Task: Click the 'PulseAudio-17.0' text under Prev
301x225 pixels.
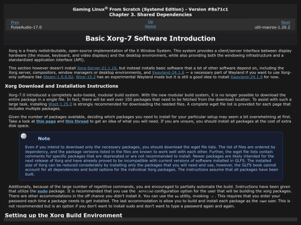Action: pyautogui.click(x=26, y=27)
